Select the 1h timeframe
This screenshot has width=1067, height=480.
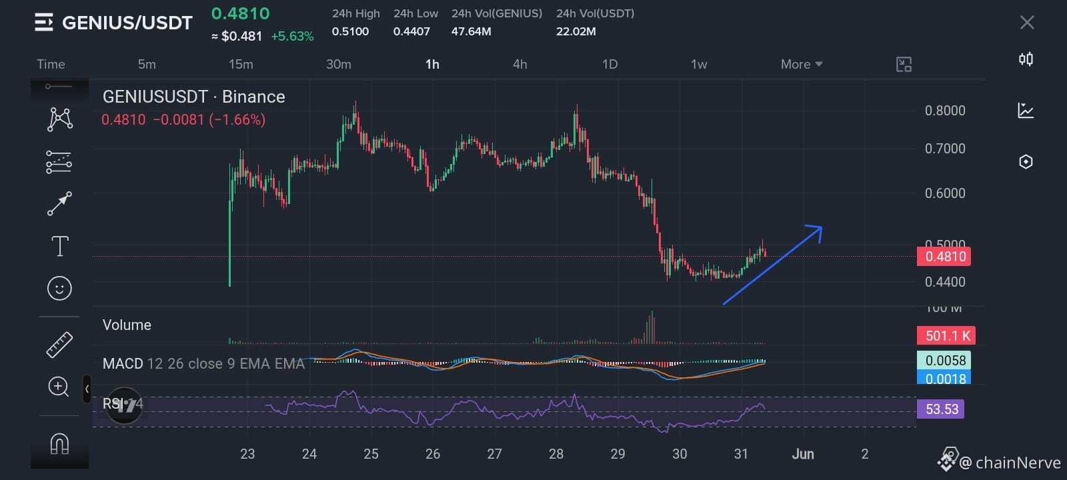tap(432, 65)
